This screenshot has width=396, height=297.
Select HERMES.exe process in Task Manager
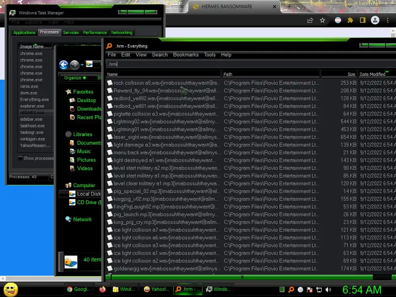click(x=36, y=113)
